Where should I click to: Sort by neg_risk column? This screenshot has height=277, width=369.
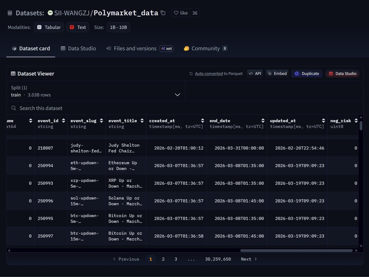click(356, 121)
